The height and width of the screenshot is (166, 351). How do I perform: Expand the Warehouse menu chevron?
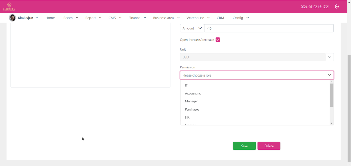(x=208, y=18)
